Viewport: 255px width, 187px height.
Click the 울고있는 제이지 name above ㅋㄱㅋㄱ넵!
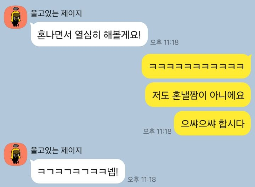pos(56,150)
